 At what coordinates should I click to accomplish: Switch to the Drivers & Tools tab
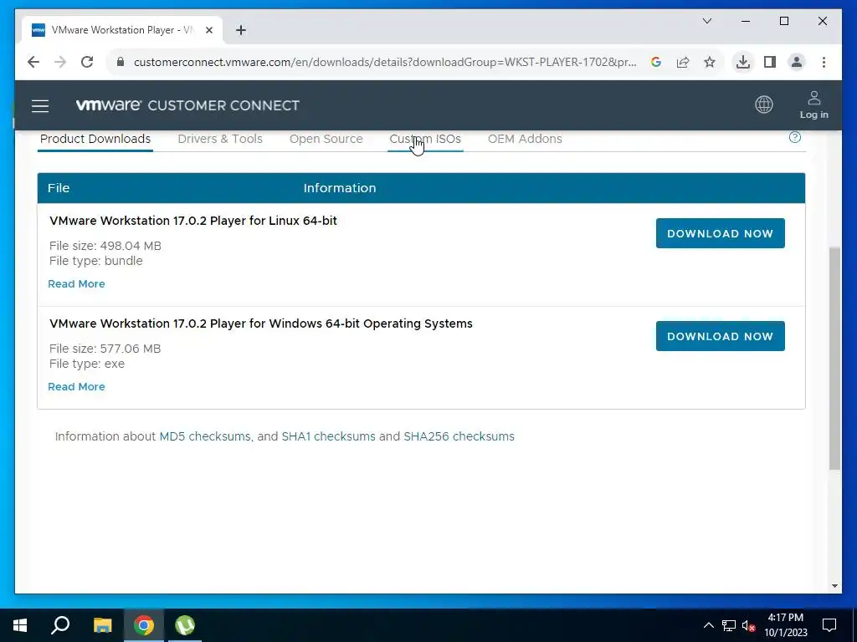pyautogui.click(x=220, y=139)
